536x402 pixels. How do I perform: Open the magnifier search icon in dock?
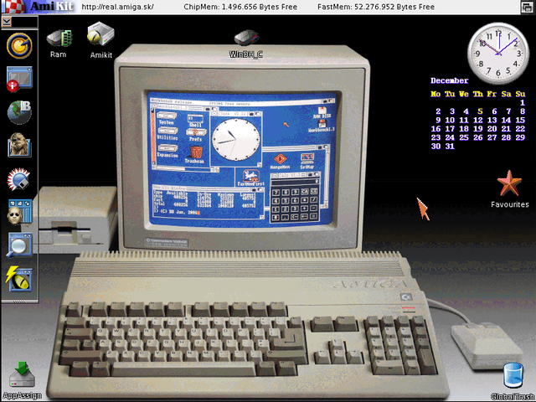(19, 245)
